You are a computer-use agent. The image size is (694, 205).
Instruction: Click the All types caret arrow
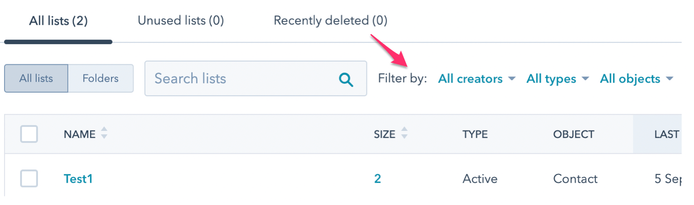coord(585,79)
